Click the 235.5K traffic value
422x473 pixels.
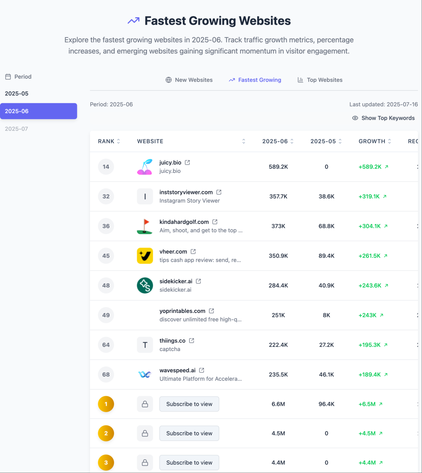278,374
